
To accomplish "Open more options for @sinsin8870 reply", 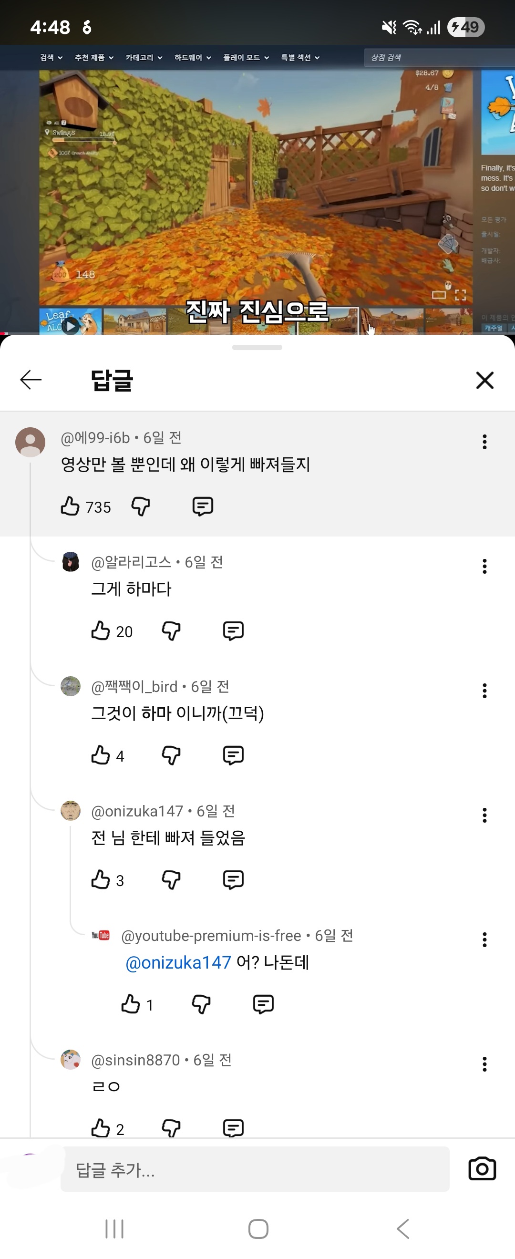I will point(484,1064).
